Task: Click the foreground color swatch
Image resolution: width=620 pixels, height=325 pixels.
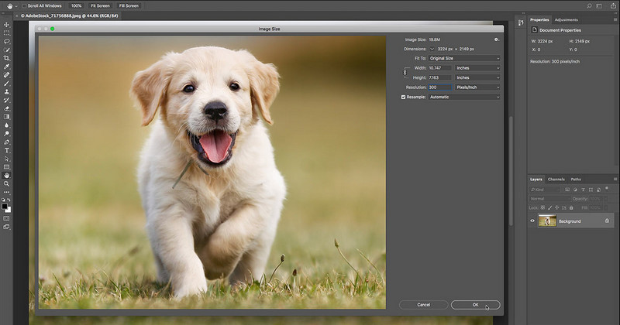Action: [x=5, y=207]
